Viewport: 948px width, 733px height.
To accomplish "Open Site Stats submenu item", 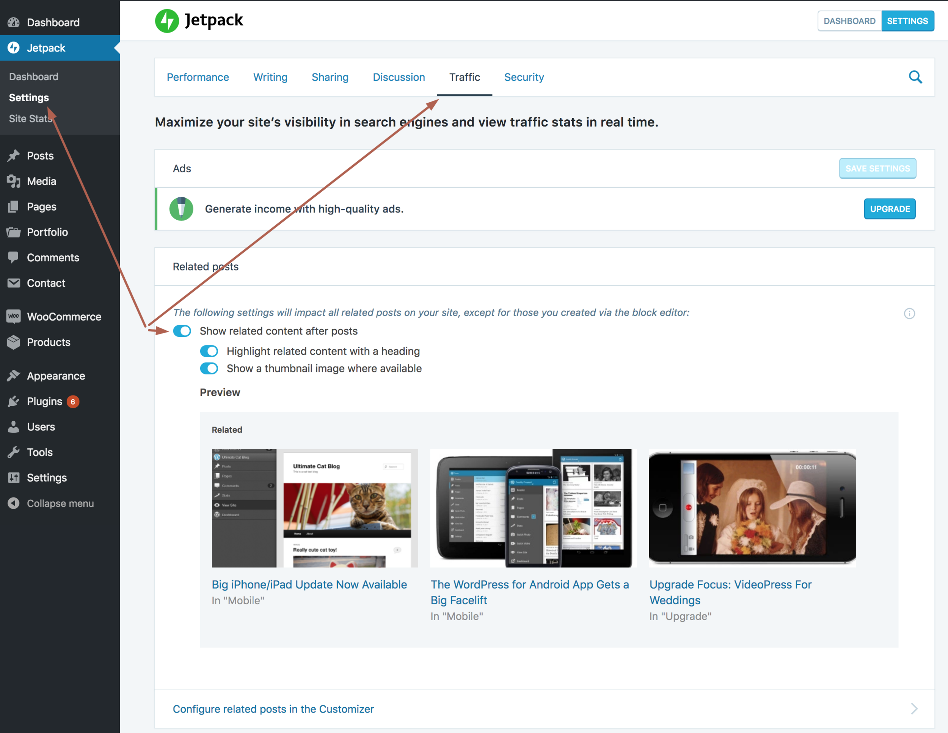I will (30, 119).
